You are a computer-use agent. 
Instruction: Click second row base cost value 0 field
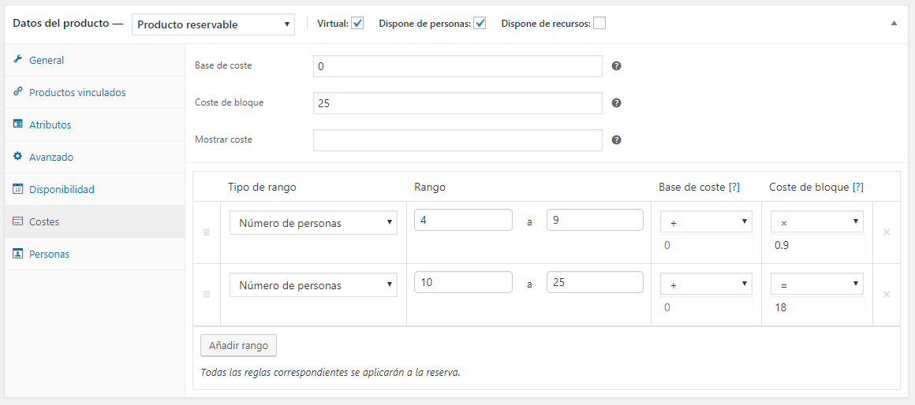click(706, 308)
